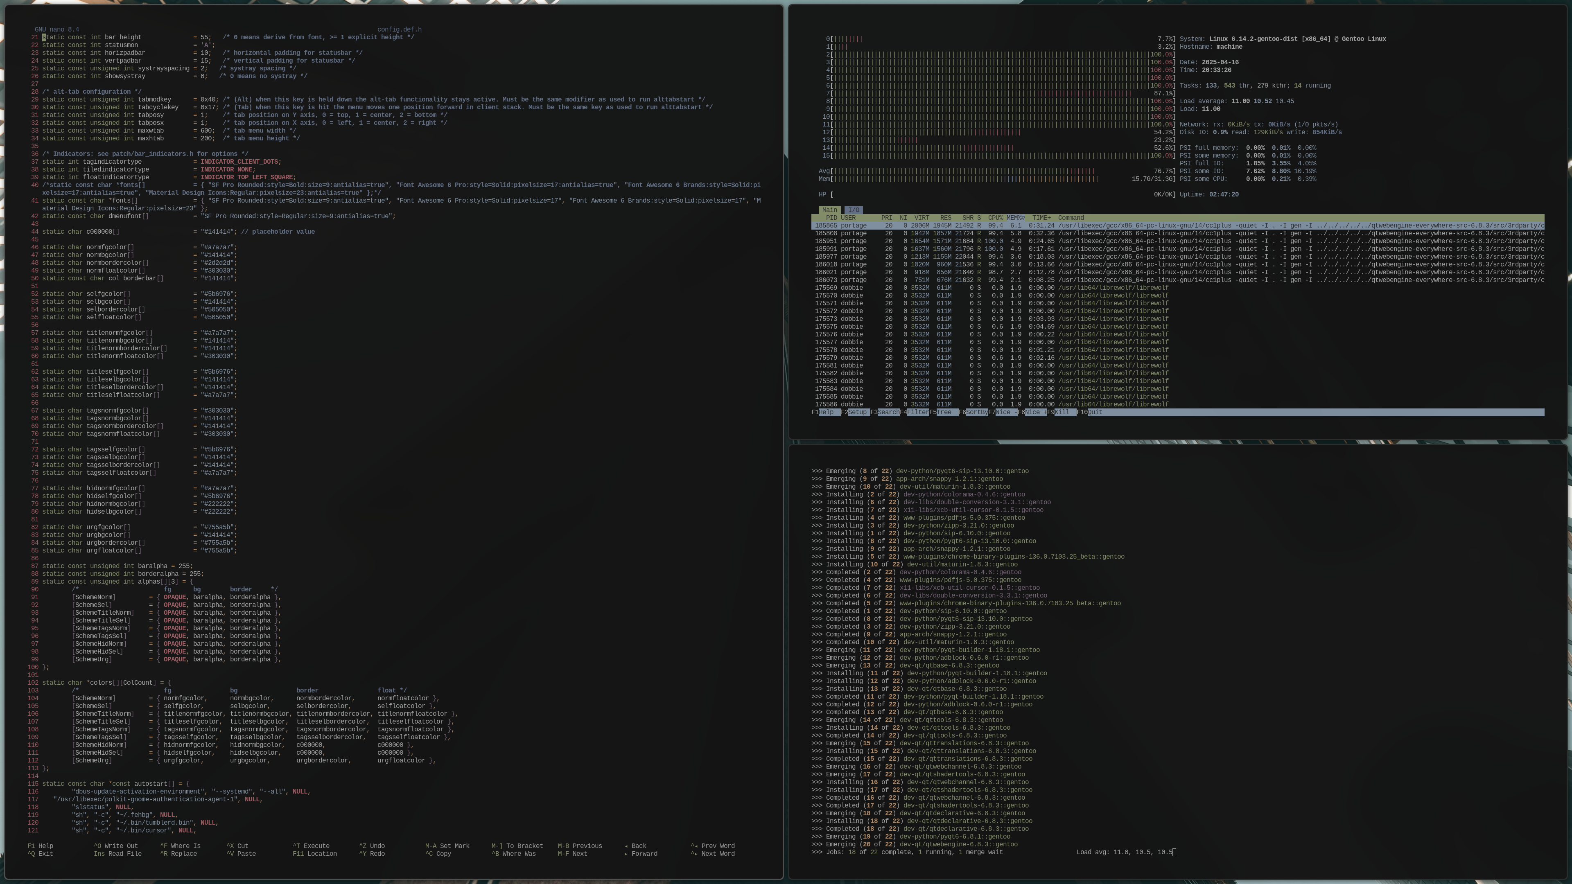Image resolution: width=1572 pixels, height=884 pixels.
Task: Click the Tasks: 133 summary line
Action: (x=1255, y=86)
